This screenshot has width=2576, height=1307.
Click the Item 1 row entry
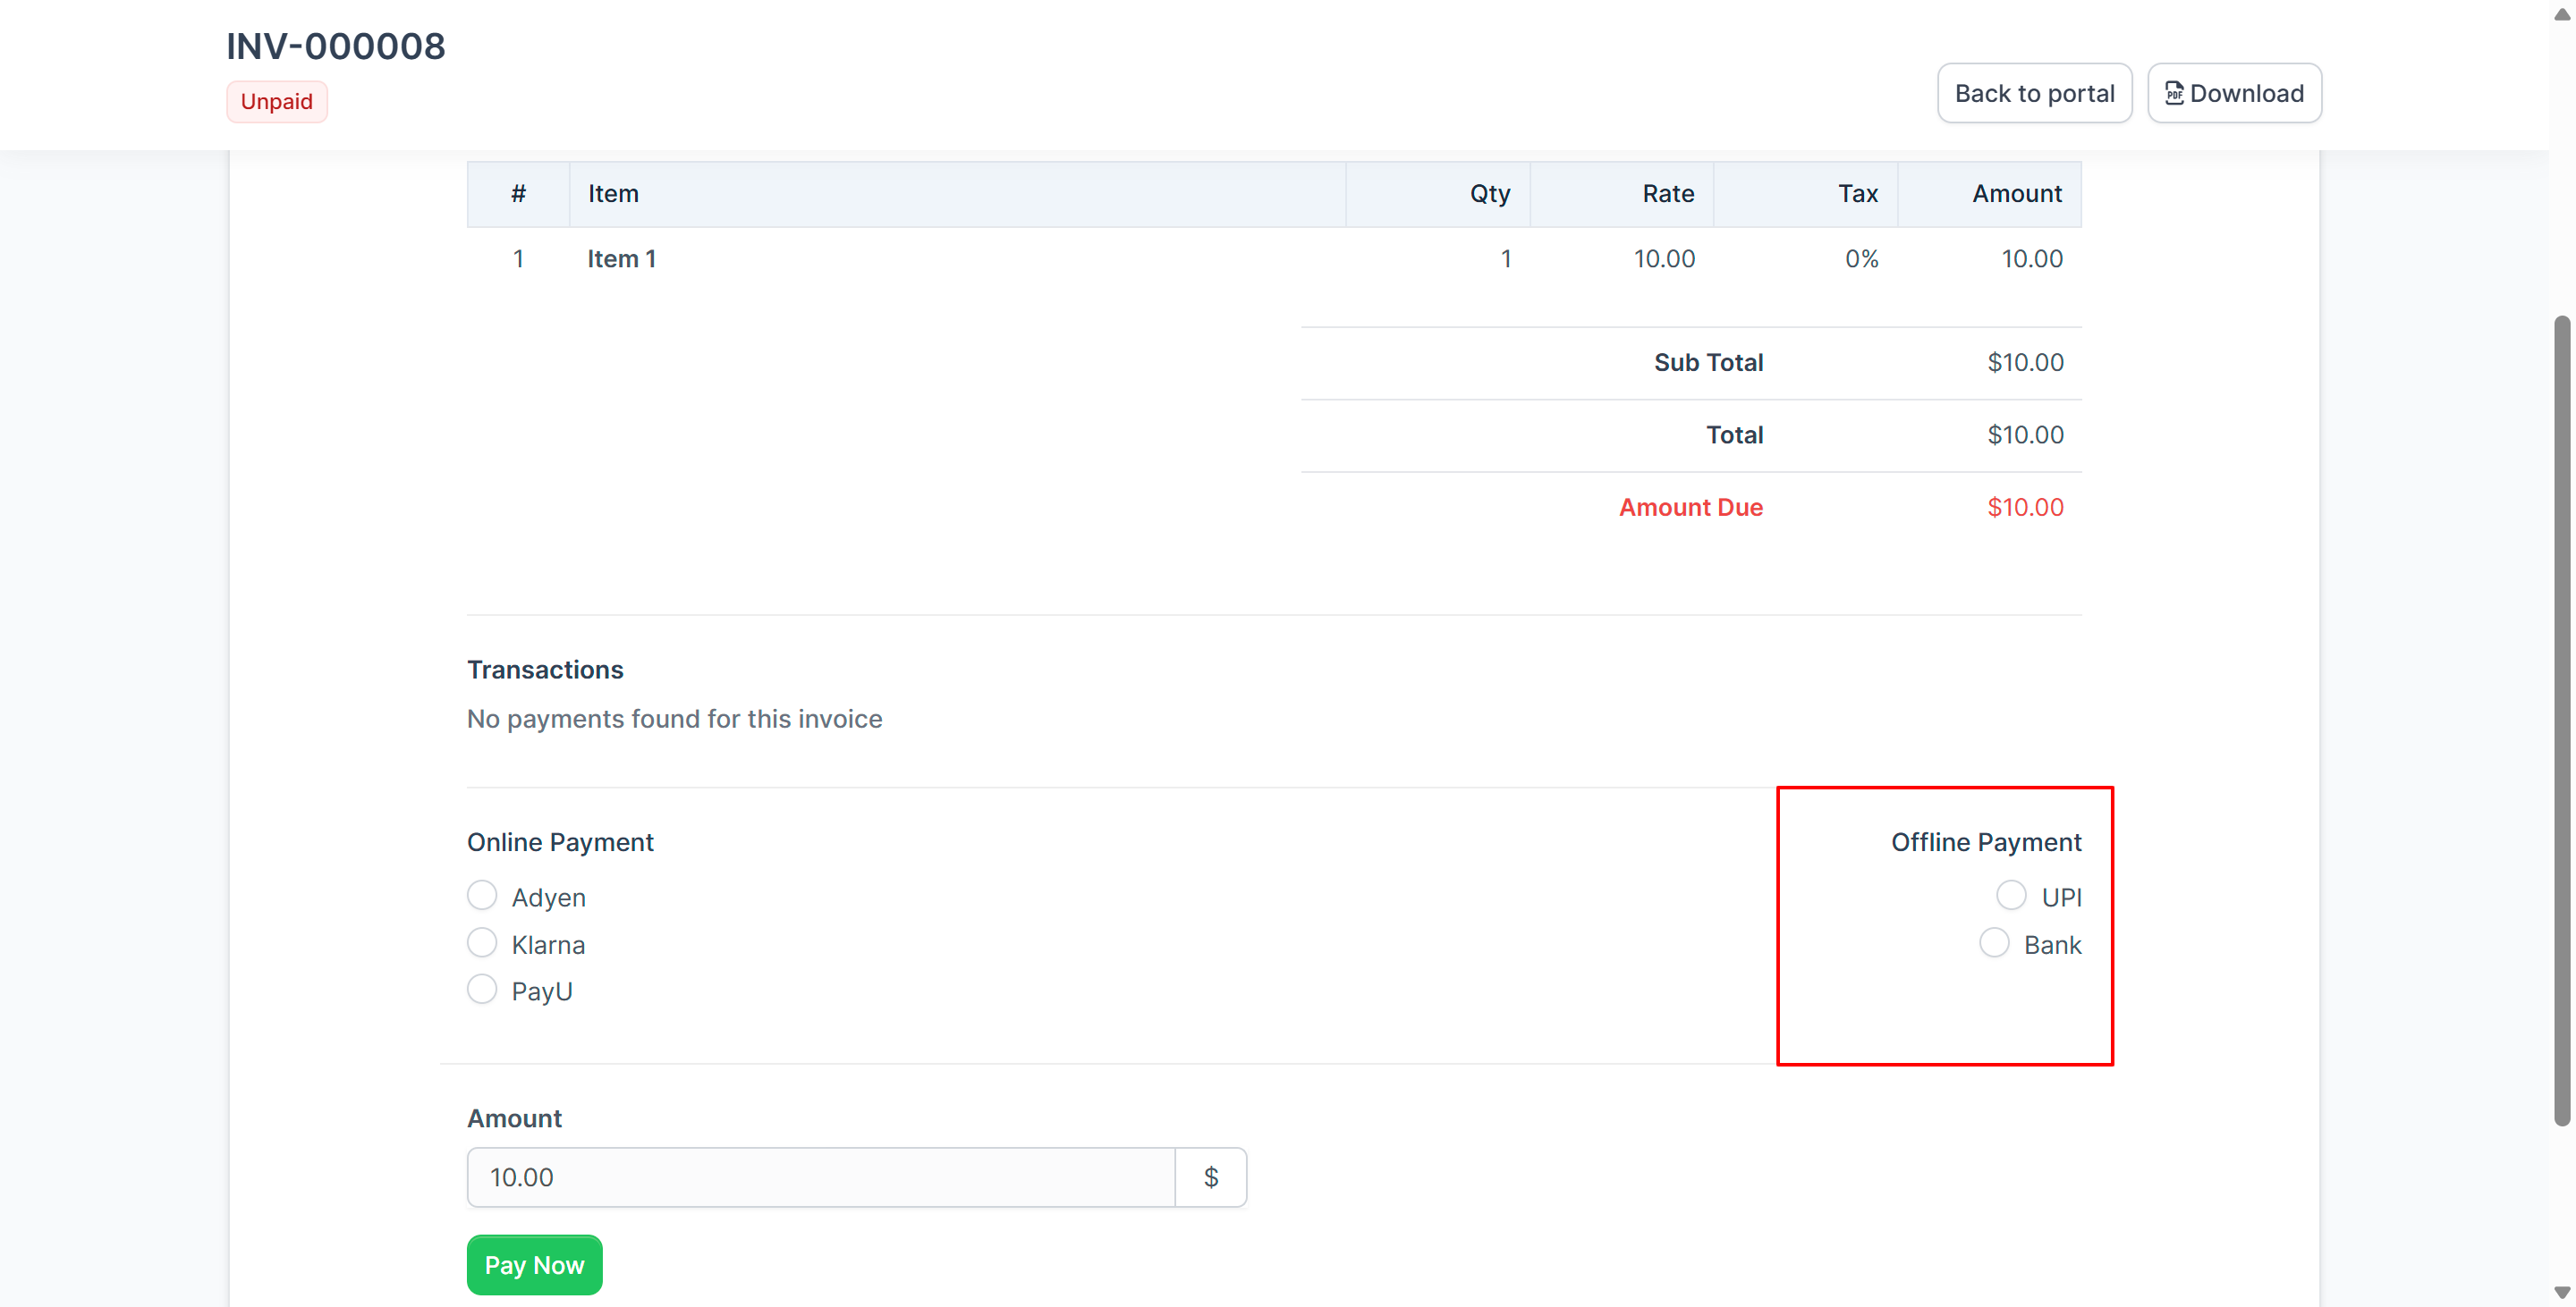(x=620, y=257)
